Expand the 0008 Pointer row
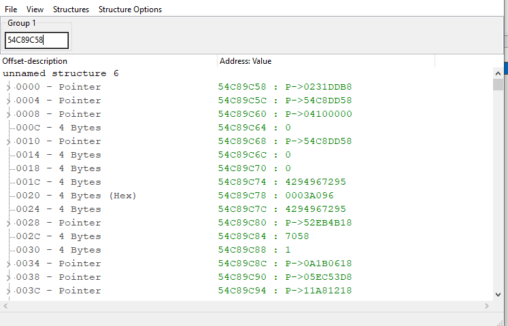508x326 pixels. click(8, 114)
